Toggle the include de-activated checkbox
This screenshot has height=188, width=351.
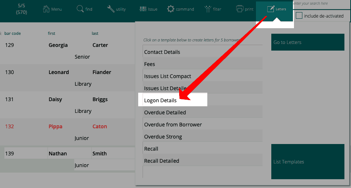tap(299, 16)
